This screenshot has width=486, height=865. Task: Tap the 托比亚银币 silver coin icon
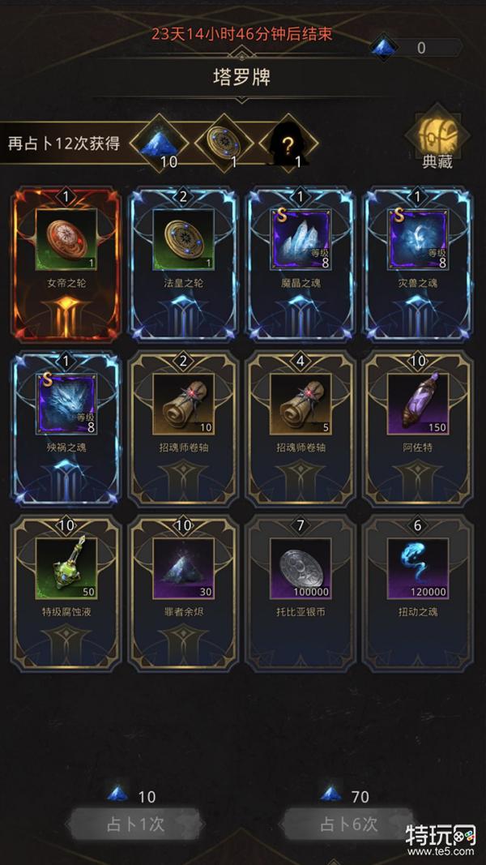tap(301, 569)
